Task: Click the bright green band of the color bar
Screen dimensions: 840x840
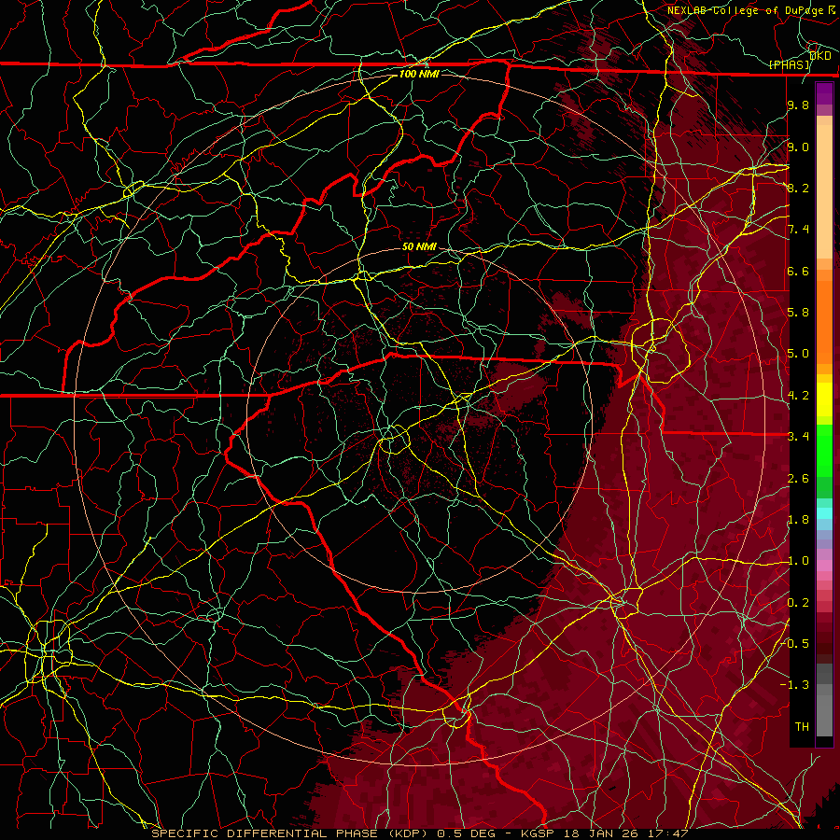Action: (824, 451)
